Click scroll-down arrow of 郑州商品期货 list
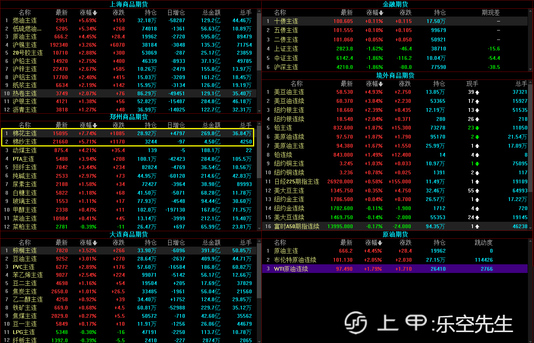The height and width of the screenshot is (343, 534). point(259,228)
